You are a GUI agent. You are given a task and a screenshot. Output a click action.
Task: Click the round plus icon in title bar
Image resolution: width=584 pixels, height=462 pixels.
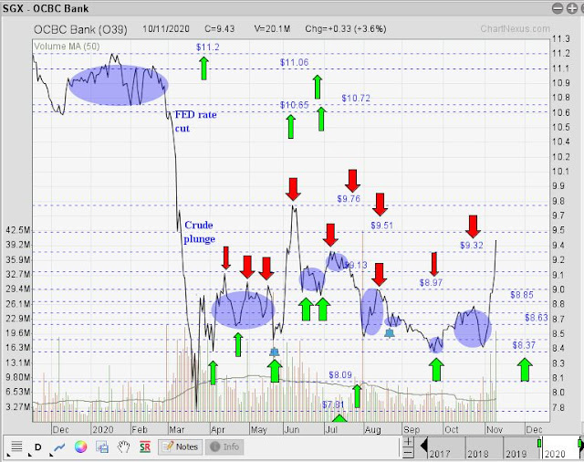coord(572,8)
